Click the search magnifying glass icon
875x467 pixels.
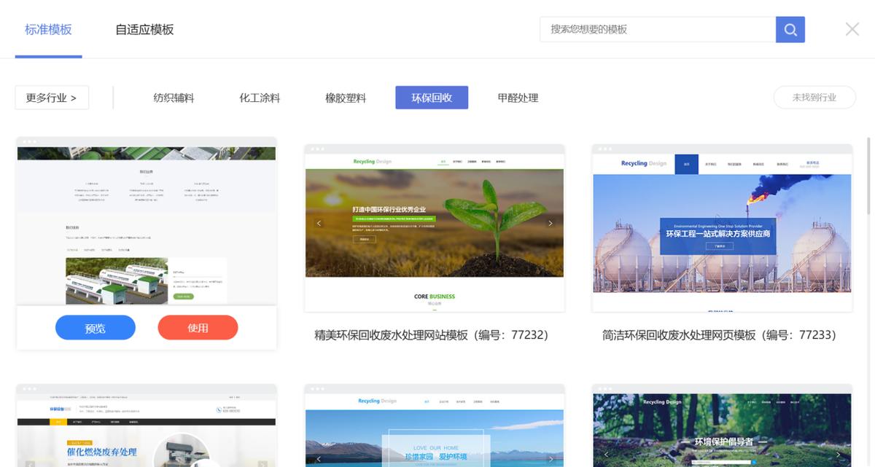coord(790,29)
